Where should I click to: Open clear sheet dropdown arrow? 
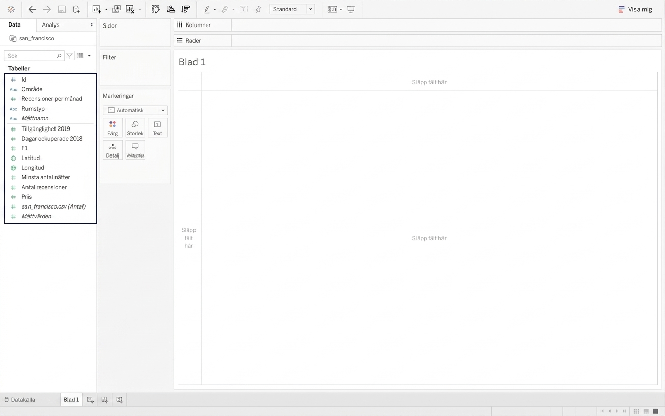click(140, 9)
